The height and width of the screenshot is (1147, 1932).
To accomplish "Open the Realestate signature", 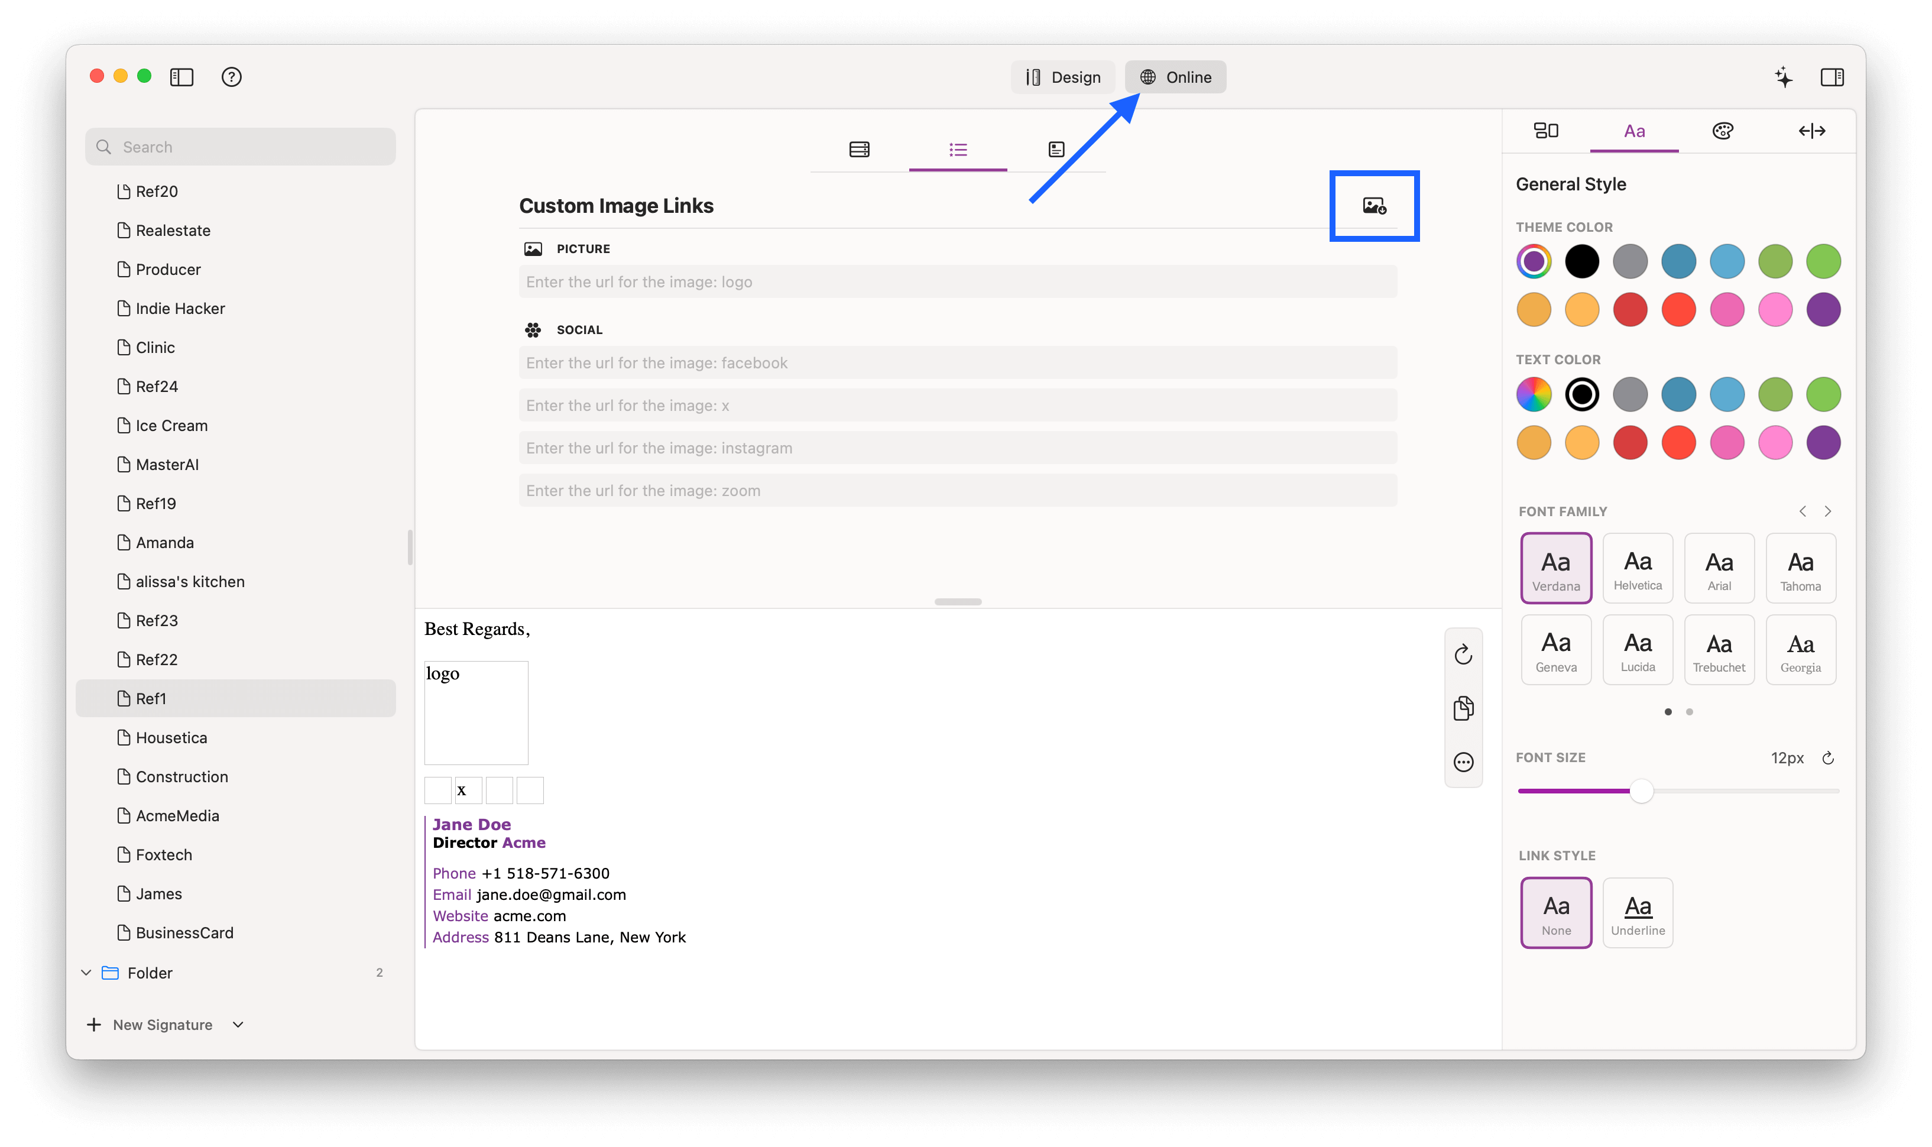I will 236,231.
